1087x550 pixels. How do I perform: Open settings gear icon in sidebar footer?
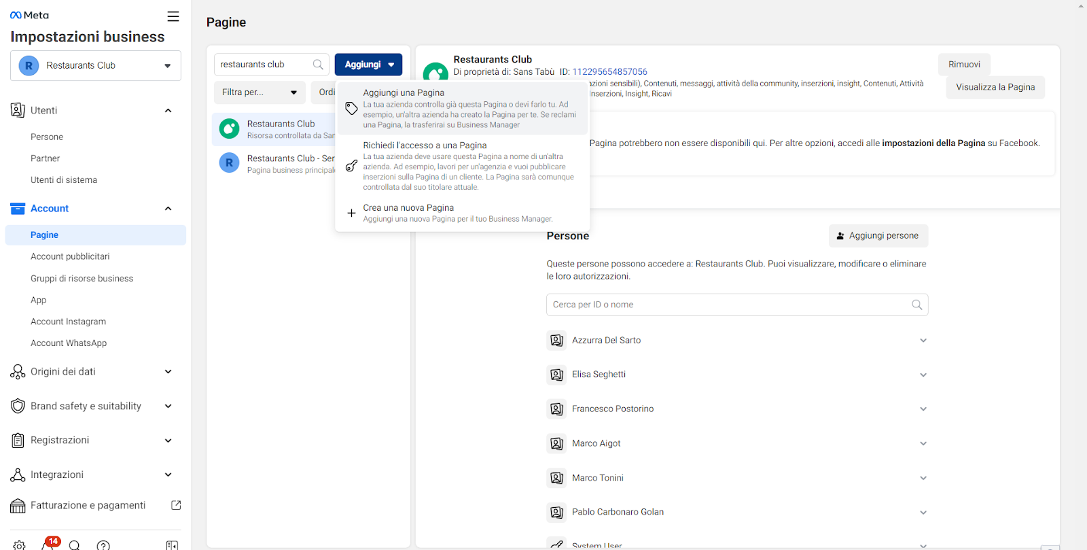(19, 545)
